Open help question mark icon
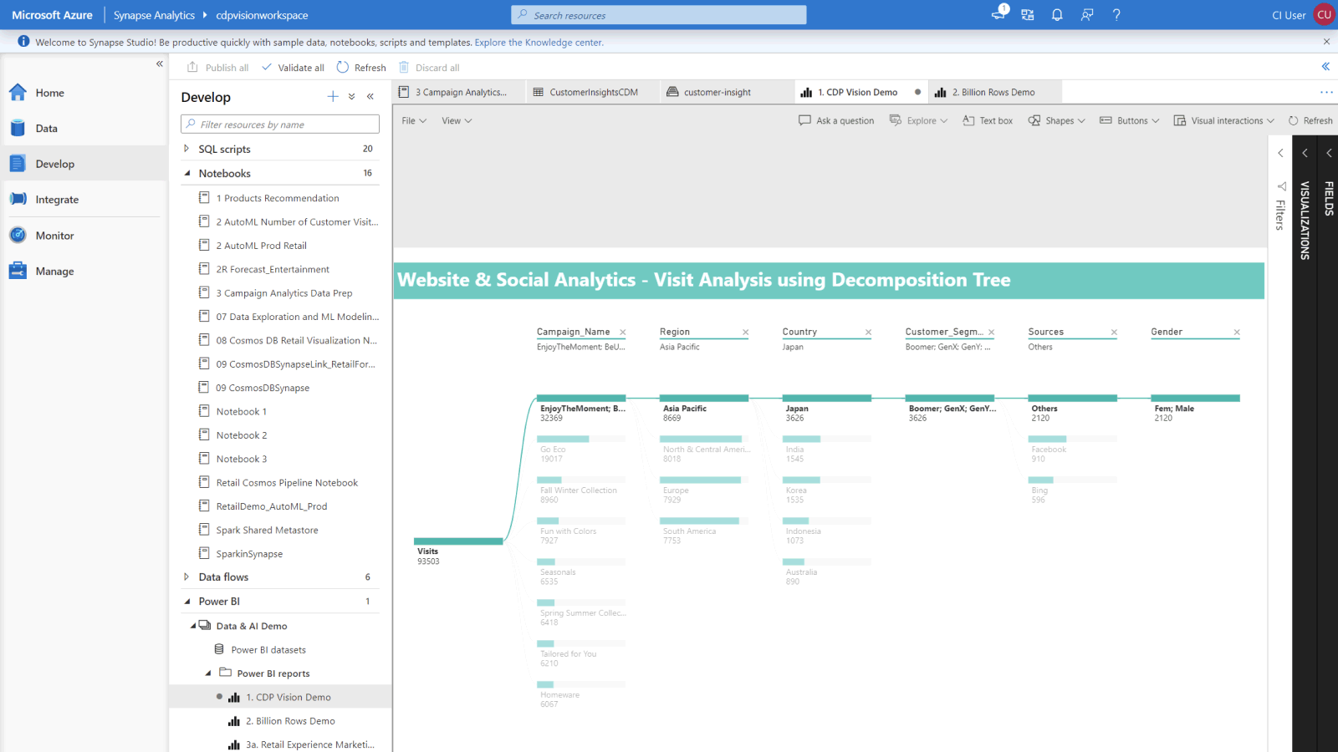Image resolution: width=1338 pixels, height=752 pixels. pyautogui.click(x=1116, y=15)
